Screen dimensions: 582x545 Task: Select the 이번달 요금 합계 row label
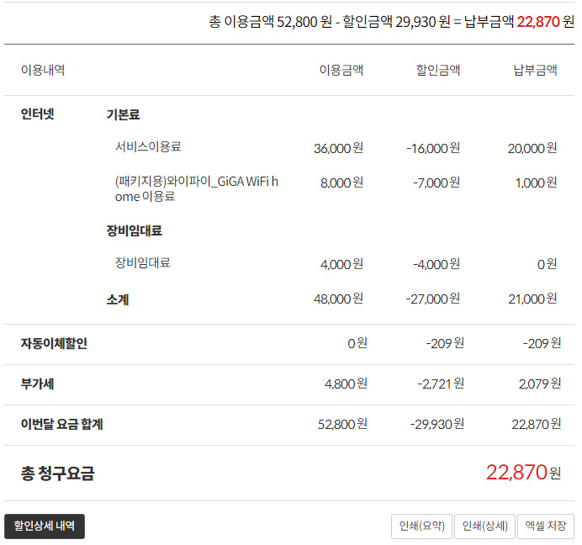[61, 424]
